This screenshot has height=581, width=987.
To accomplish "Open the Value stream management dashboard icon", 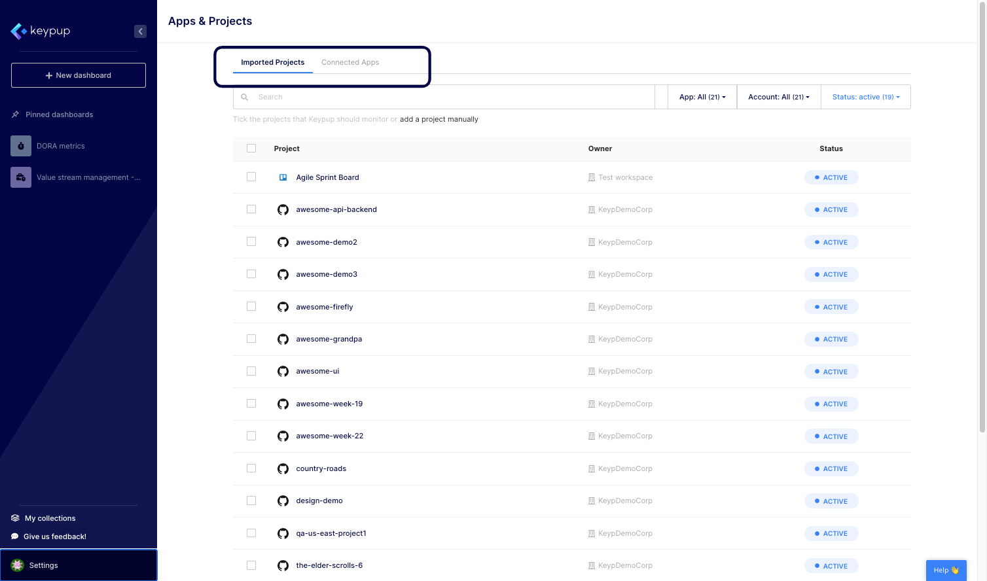I will pyautogui.click(x=20, y=177).
